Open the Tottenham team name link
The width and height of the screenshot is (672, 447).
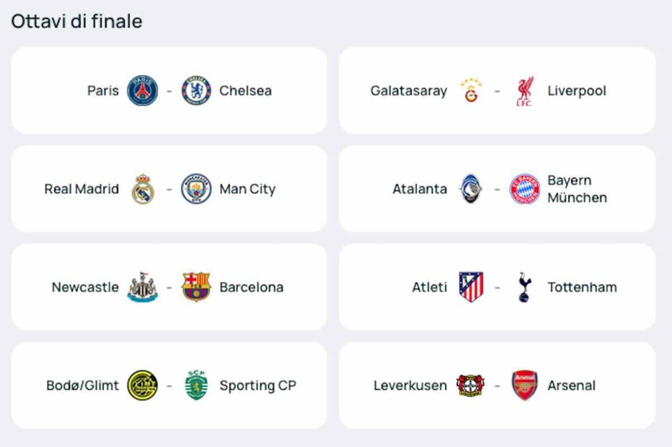[x=582, y=287]
